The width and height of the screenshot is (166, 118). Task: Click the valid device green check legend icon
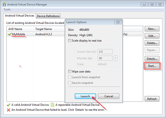[x=9, y=105]
